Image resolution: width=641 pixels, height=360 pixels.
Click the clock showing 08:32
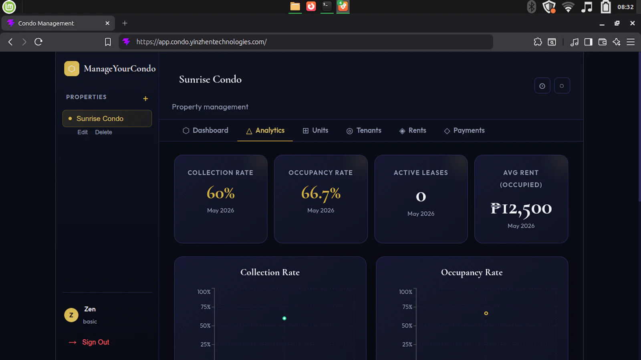click(625, 7)
